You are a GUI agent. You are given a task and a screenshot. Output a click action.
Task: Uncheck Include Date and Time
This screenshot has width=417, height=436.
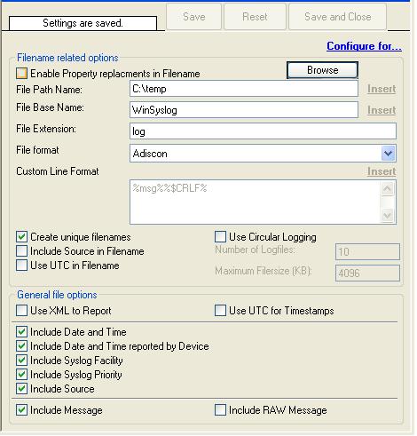[x=21, y=332]
